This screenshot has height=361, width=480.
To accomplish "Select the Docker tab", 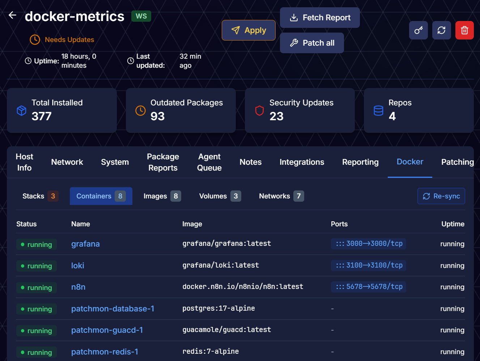I will 410,162.
